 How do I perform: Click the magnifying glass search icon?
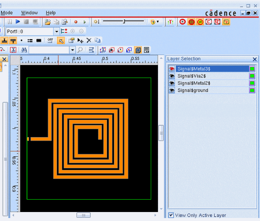pos(80,50)
